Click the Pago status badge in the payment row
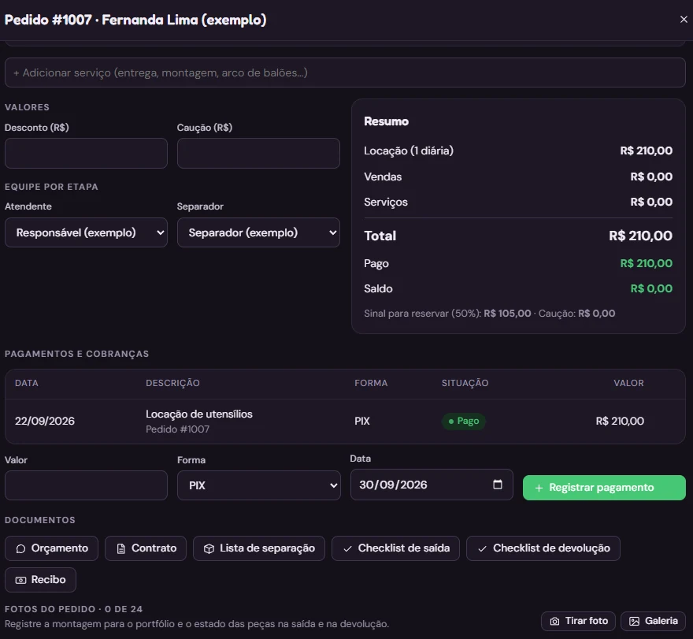This screenshot has height=639, width=693. 464,421
